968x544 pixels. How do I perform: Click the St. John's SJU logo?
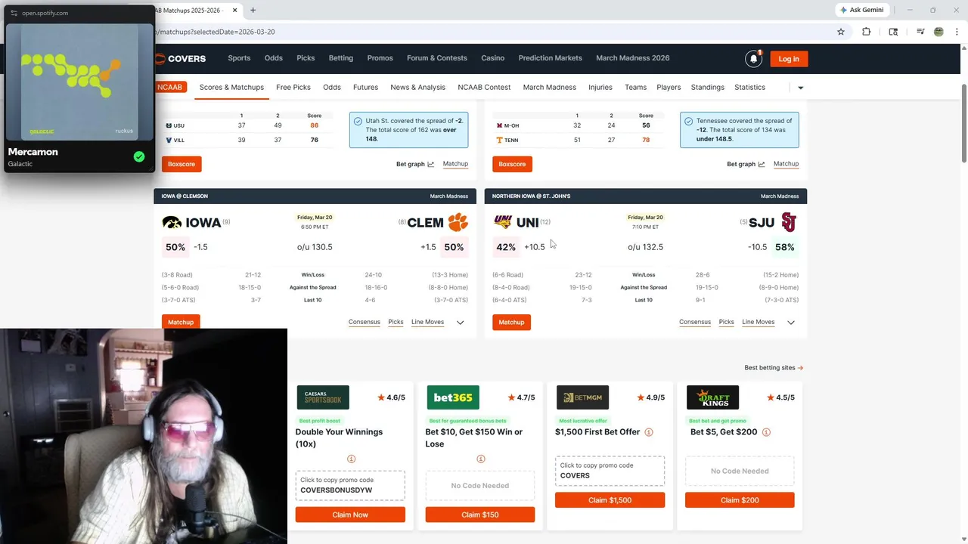point(789,222)
